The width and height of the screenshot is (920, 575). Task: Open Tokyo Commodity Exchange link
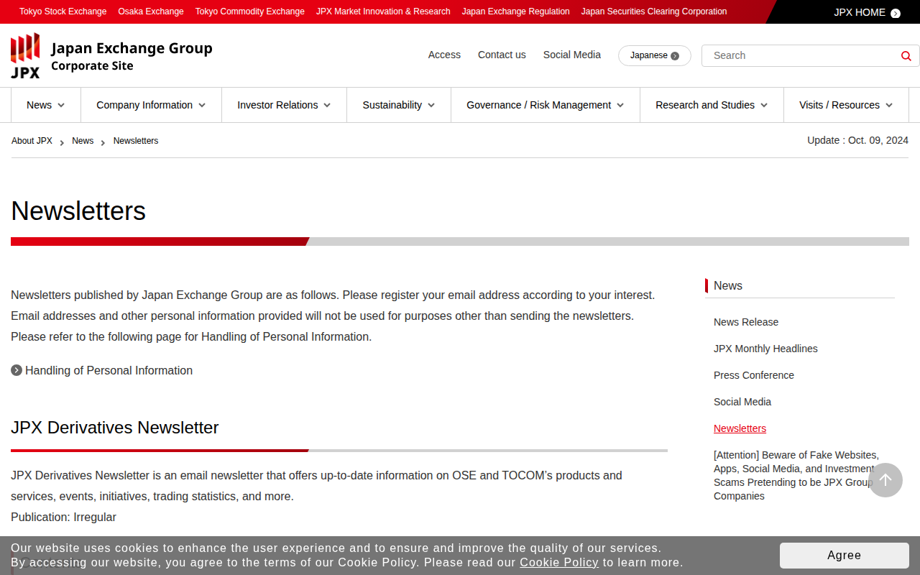click(x=250, y=11)
